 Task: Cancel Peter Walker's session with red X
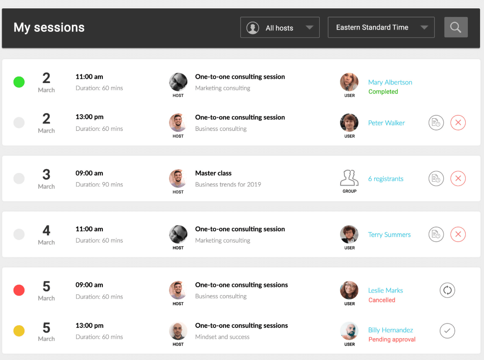tap(458, 123)
